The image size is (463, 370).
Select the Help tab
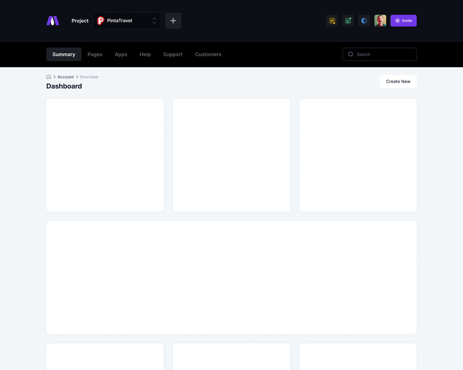click(x=145, y=54)
